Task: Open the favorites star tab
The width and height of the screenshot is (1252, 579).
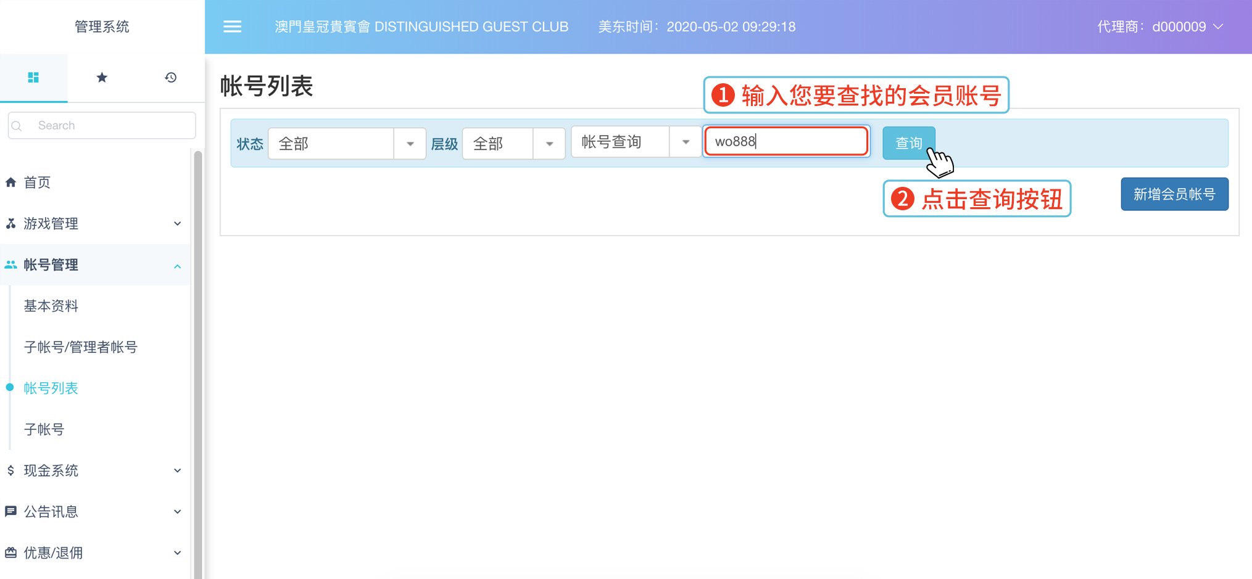Action: tap(102, 77)
